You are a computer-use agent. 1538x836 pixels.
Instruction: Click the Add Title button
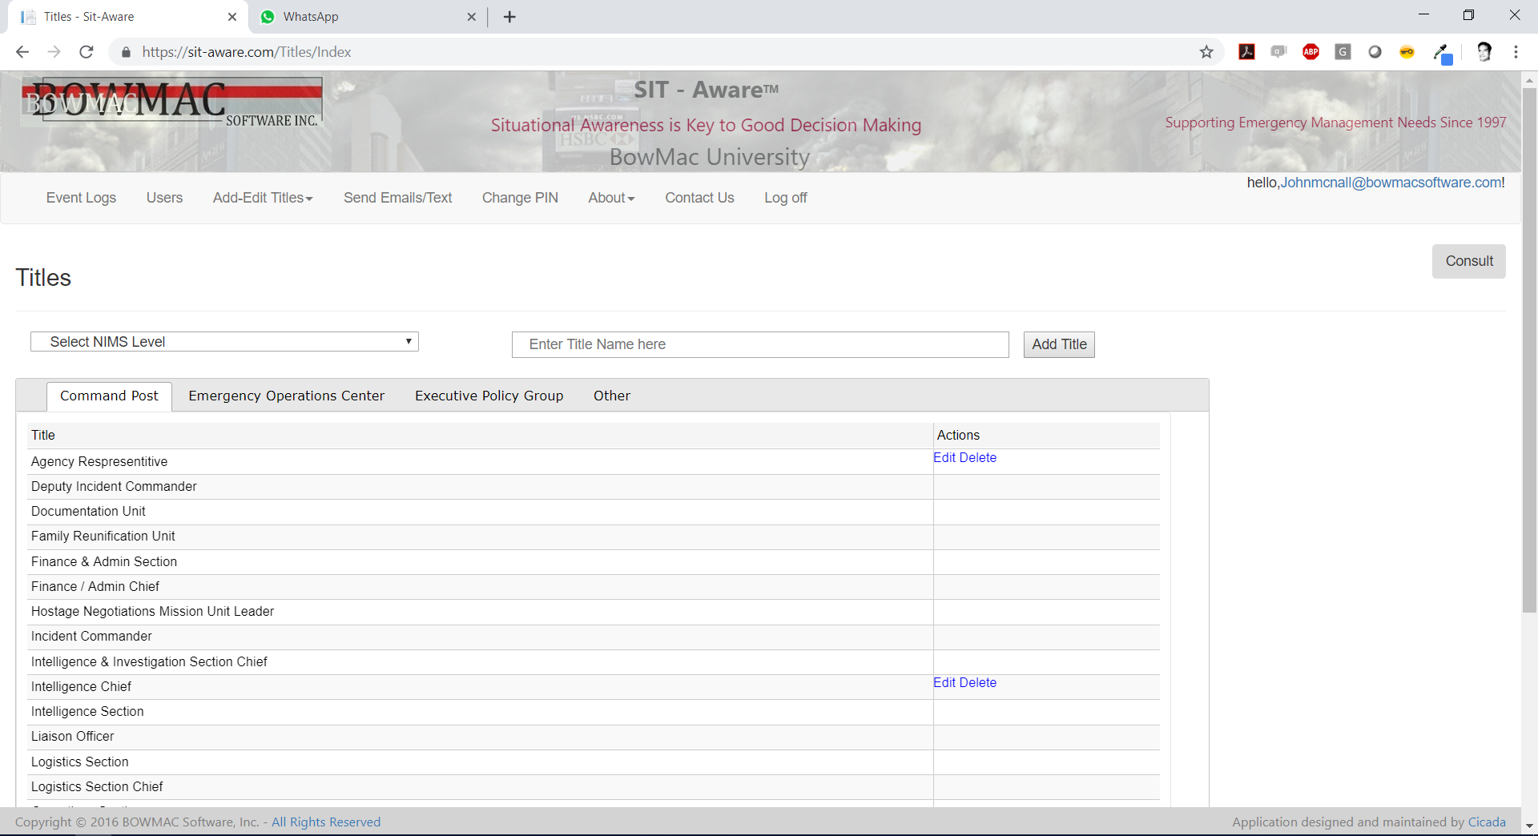(1059, 344)
